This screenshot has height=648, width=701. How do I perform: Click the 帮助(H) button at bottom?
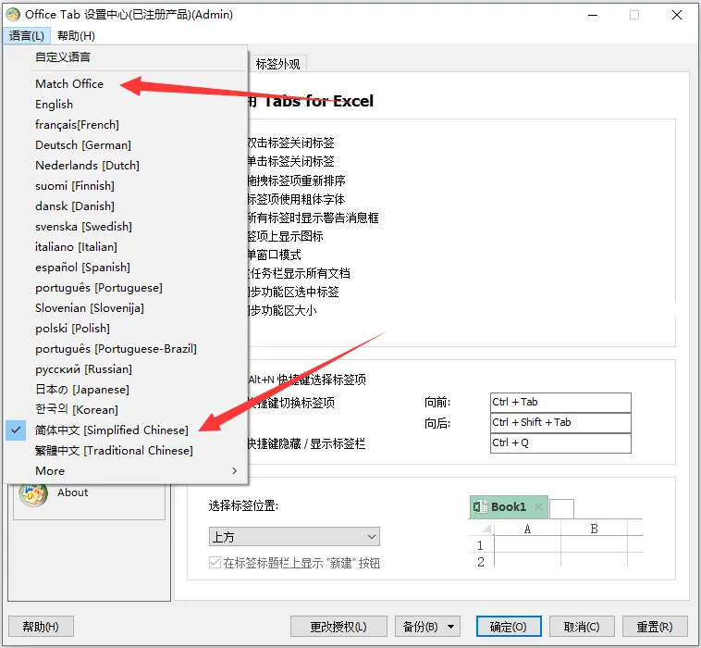tap(41, 627)
